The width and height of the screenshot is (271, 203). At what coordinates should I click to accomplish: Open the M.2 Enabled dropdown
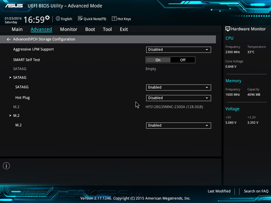pyautogui.click(x=178, y=125)
